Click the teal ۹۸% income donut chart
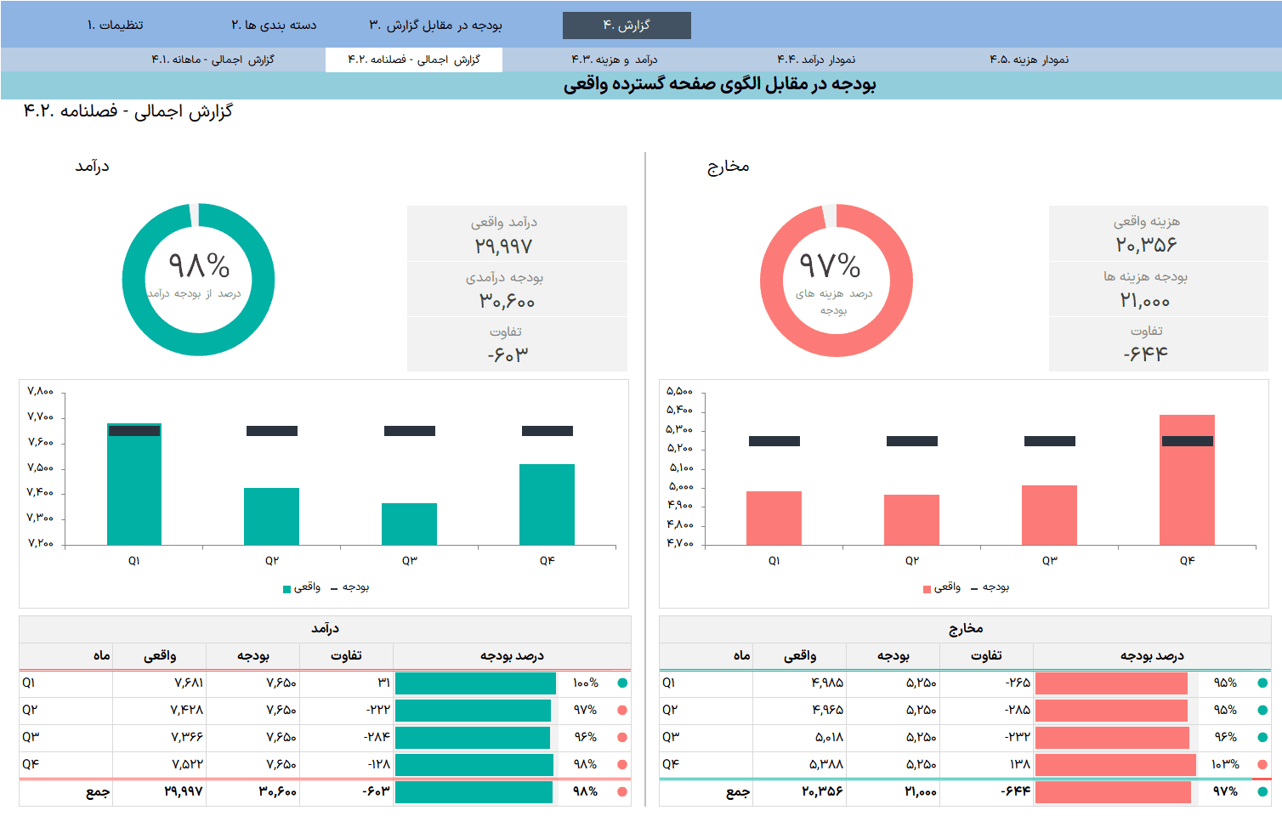The image size is (1282, 816). (x=198, y=280)
